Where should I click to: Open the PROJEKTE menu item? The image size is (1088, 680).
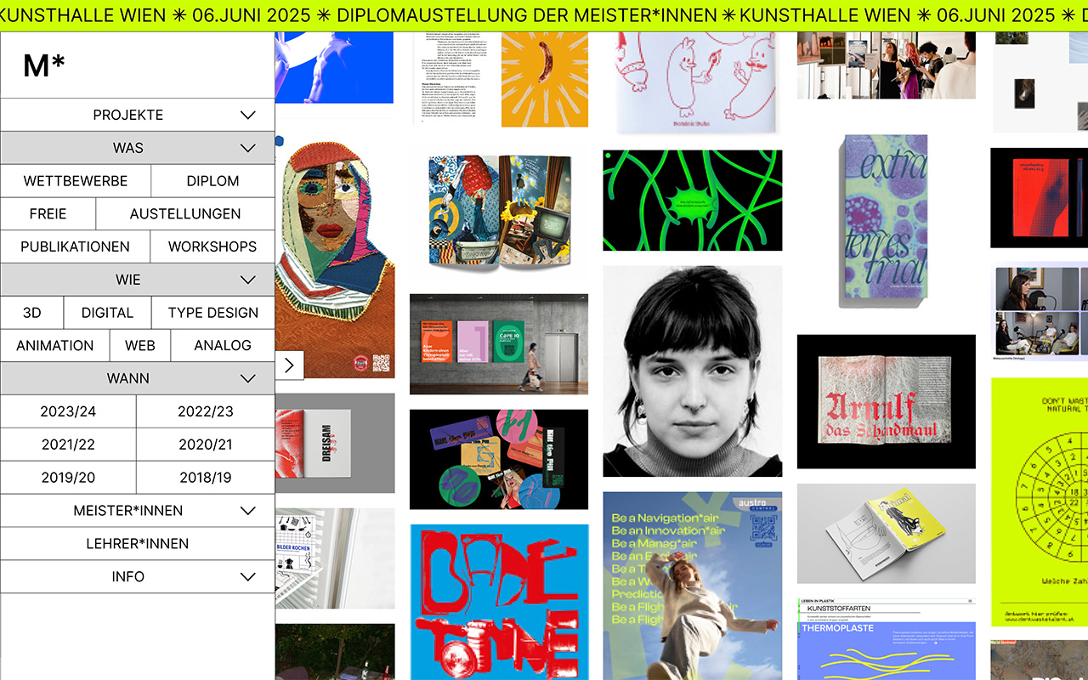pyautogui.click(x=127, y=115)
